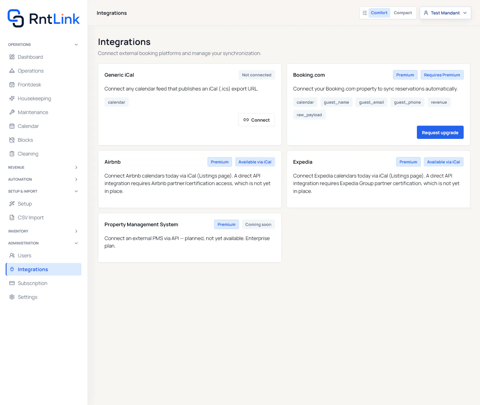Image resolution: width=480 pixels, height=405 pixels.
Task: Click the user avatar icon beside Test Mandant
Action: [x=426, y=13]
